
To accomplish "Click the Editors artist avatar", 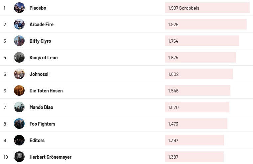I will pos(19,140).
